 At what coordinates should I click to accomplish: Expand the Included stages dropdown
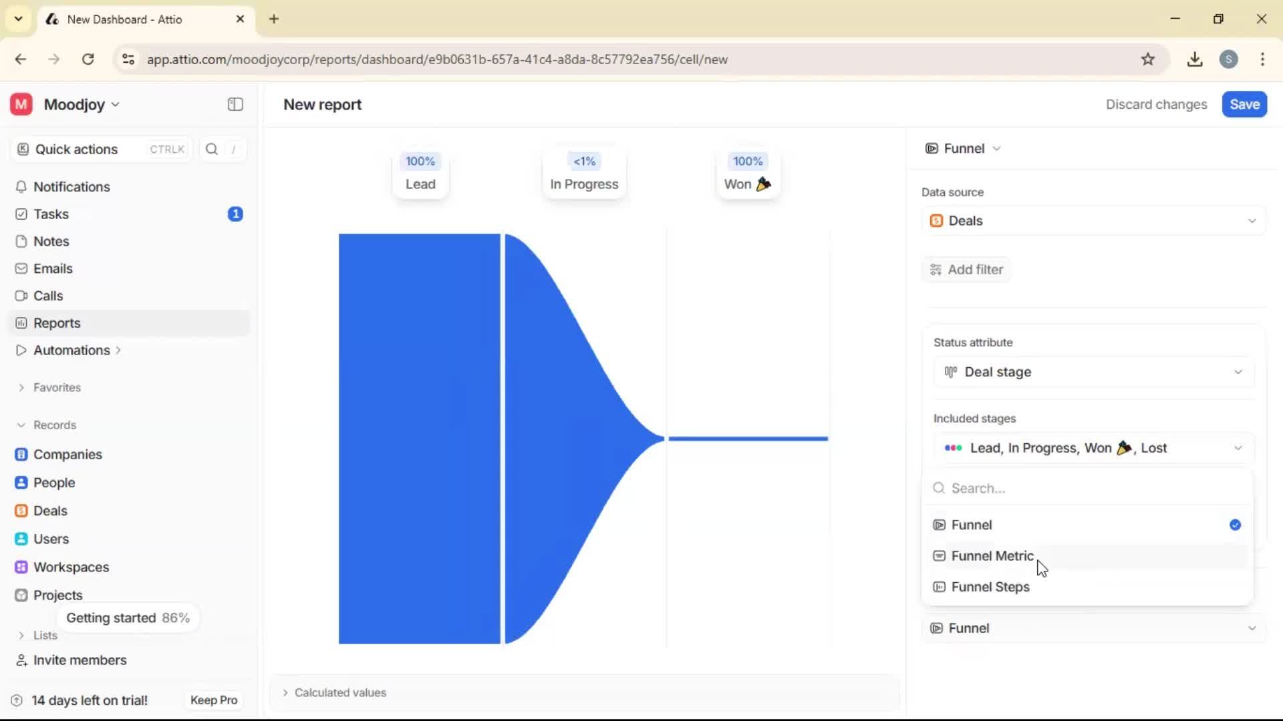(1092, 448)
